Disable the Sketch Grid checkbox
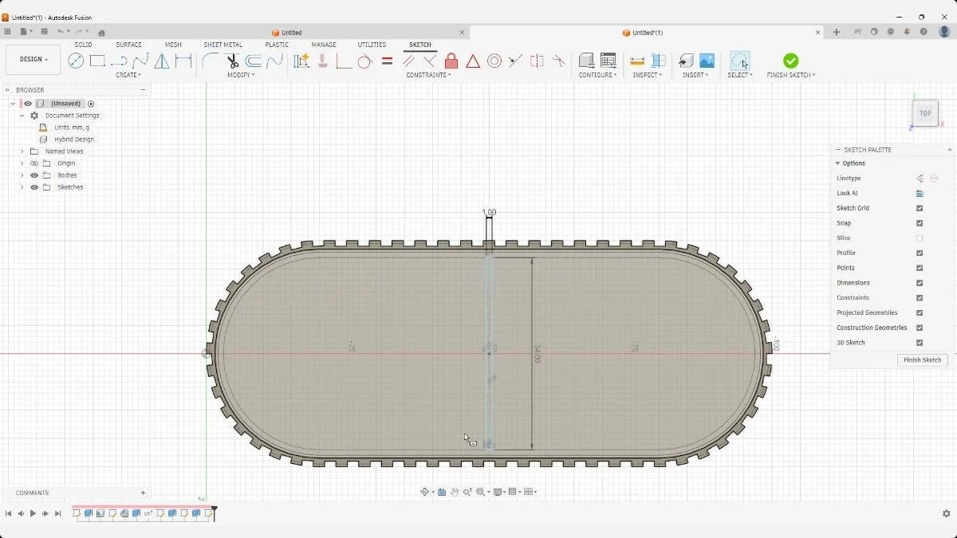 click(920, 208)
